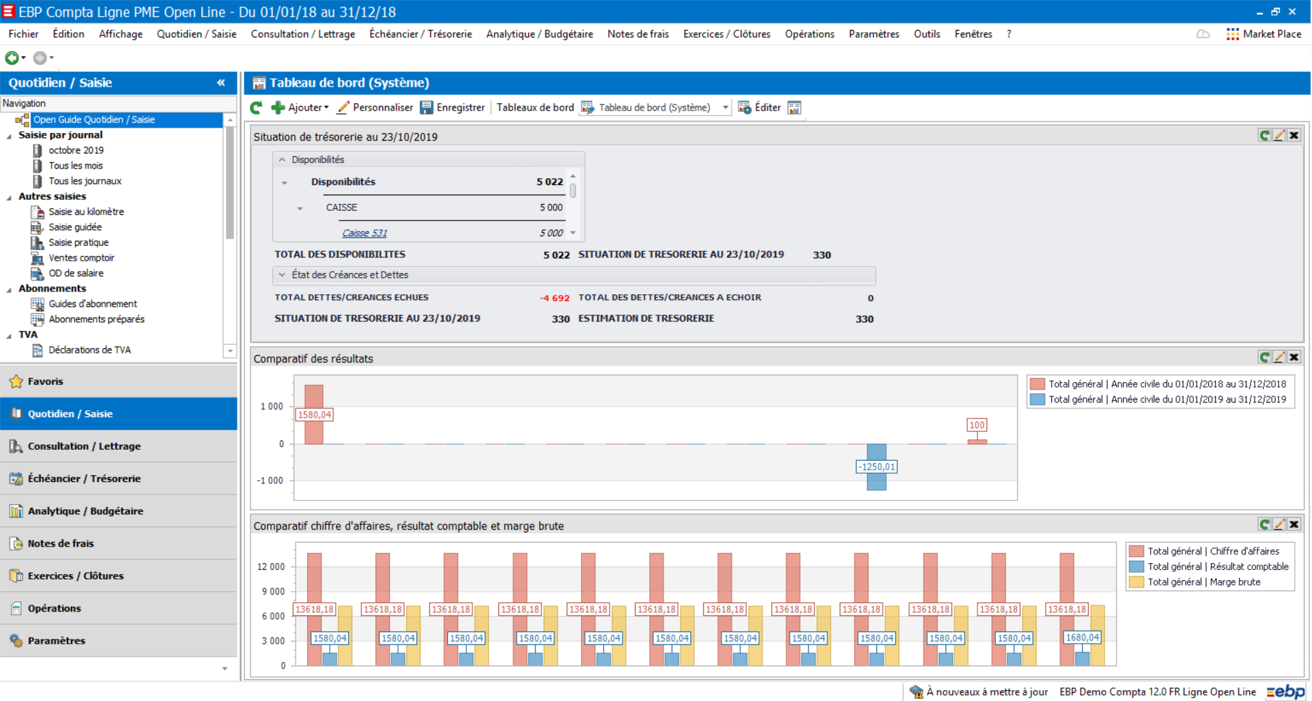Open Saisie guidée
Image resolution: width=1312 pixels, height=701 pixels.
tap(75, 227)
